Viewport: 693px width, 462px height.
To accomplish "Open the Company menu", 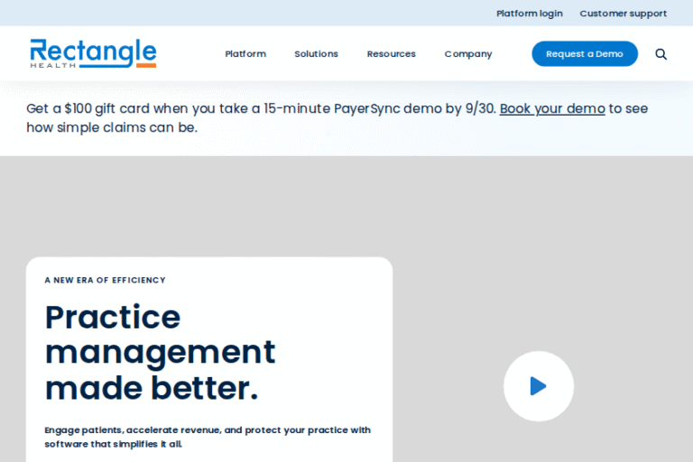I will click(x=467, y=54).
